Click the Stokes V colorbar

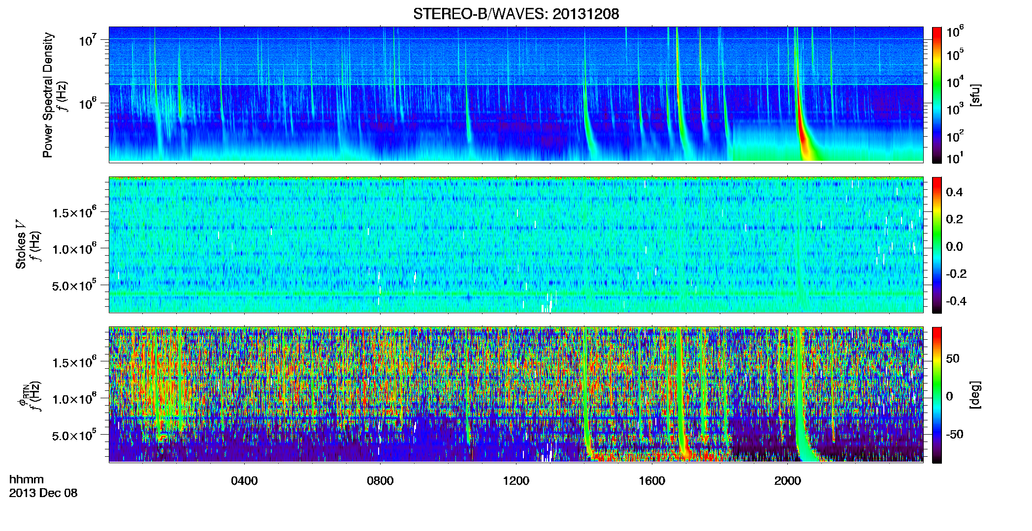tap(937, 245)
